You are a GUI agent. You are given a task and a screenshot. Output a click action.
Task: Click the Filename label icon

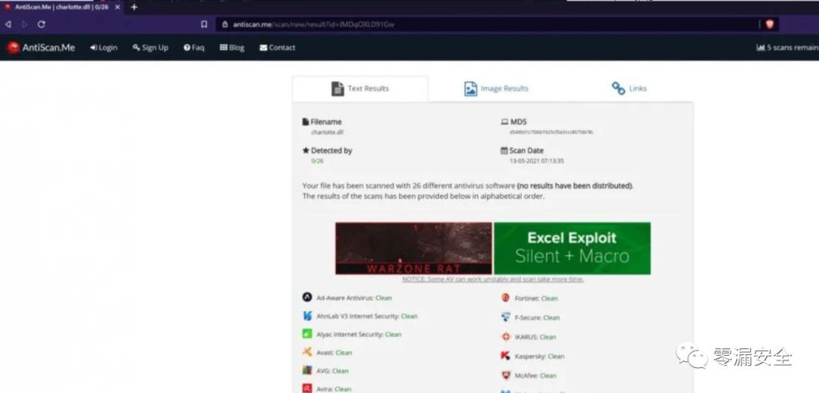point(306,122)
